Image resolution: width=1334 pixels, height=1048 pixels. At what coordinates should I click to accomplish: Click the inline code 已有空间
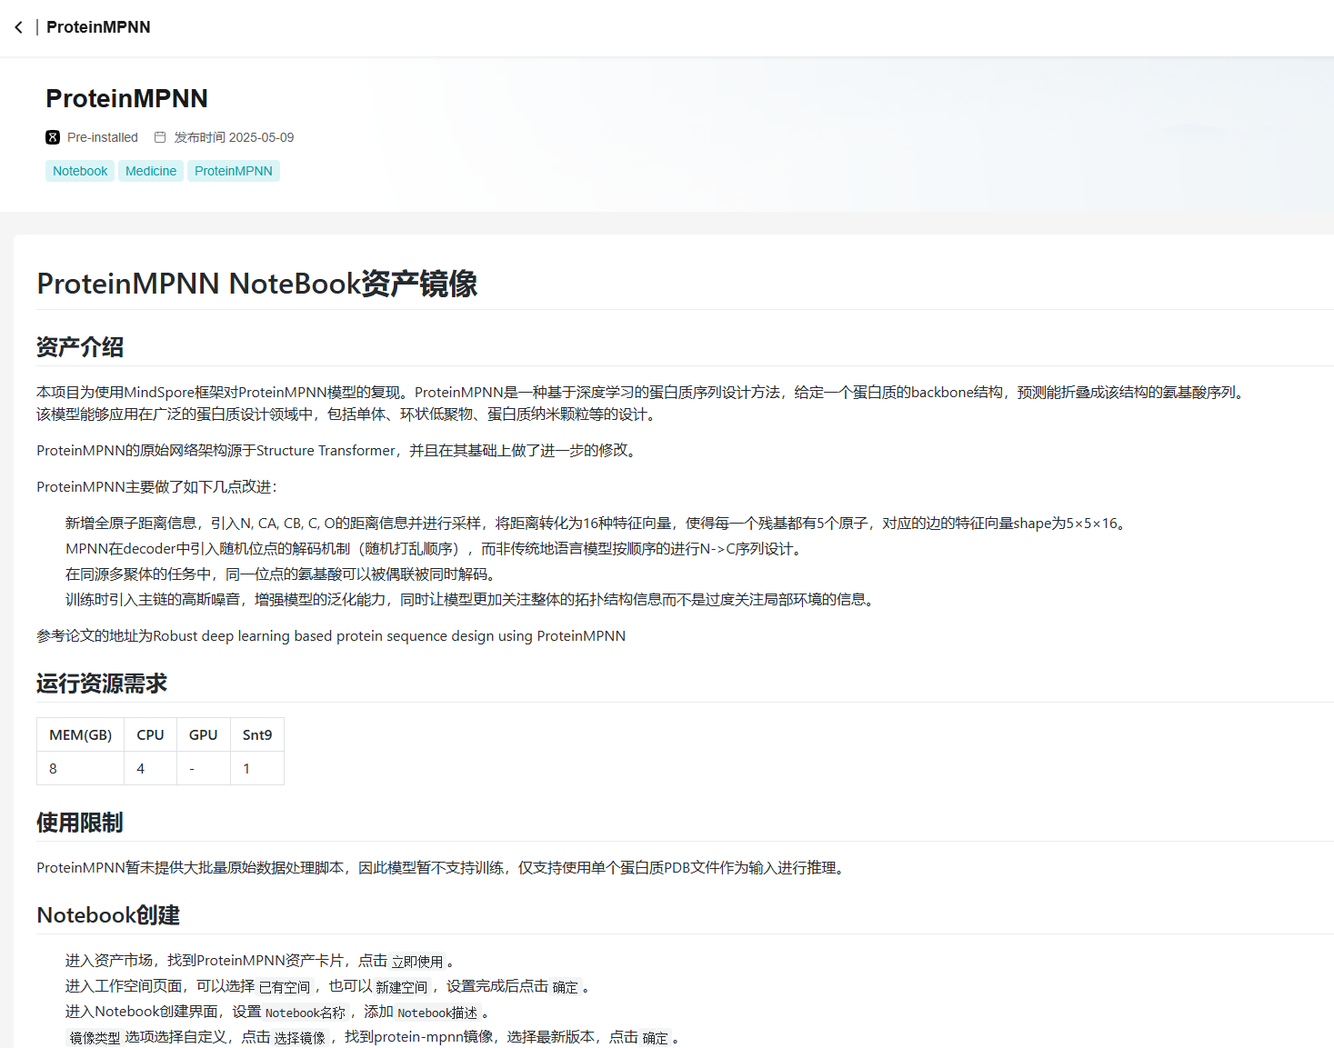285,987
